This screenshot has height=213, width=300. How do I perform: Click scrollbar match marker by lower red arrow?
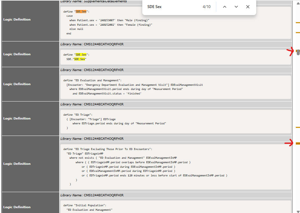[x=298, y=143]
